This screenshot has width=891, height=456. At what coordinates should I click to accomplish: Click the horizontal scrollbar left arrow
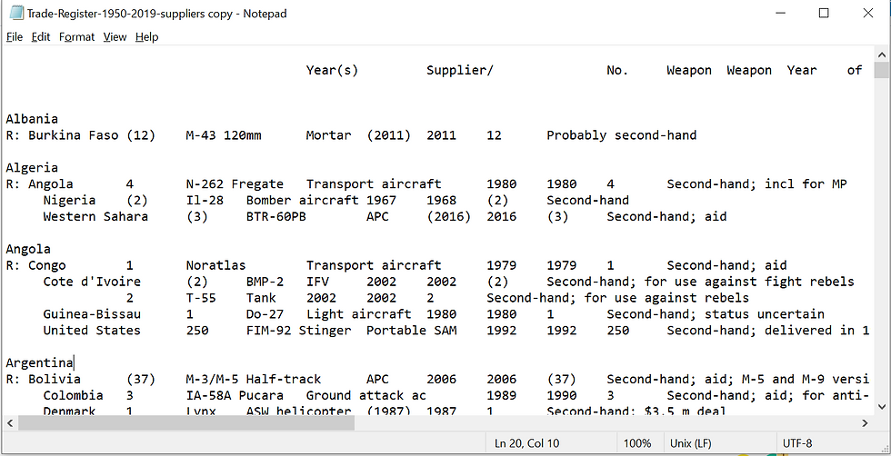[10, 423]
